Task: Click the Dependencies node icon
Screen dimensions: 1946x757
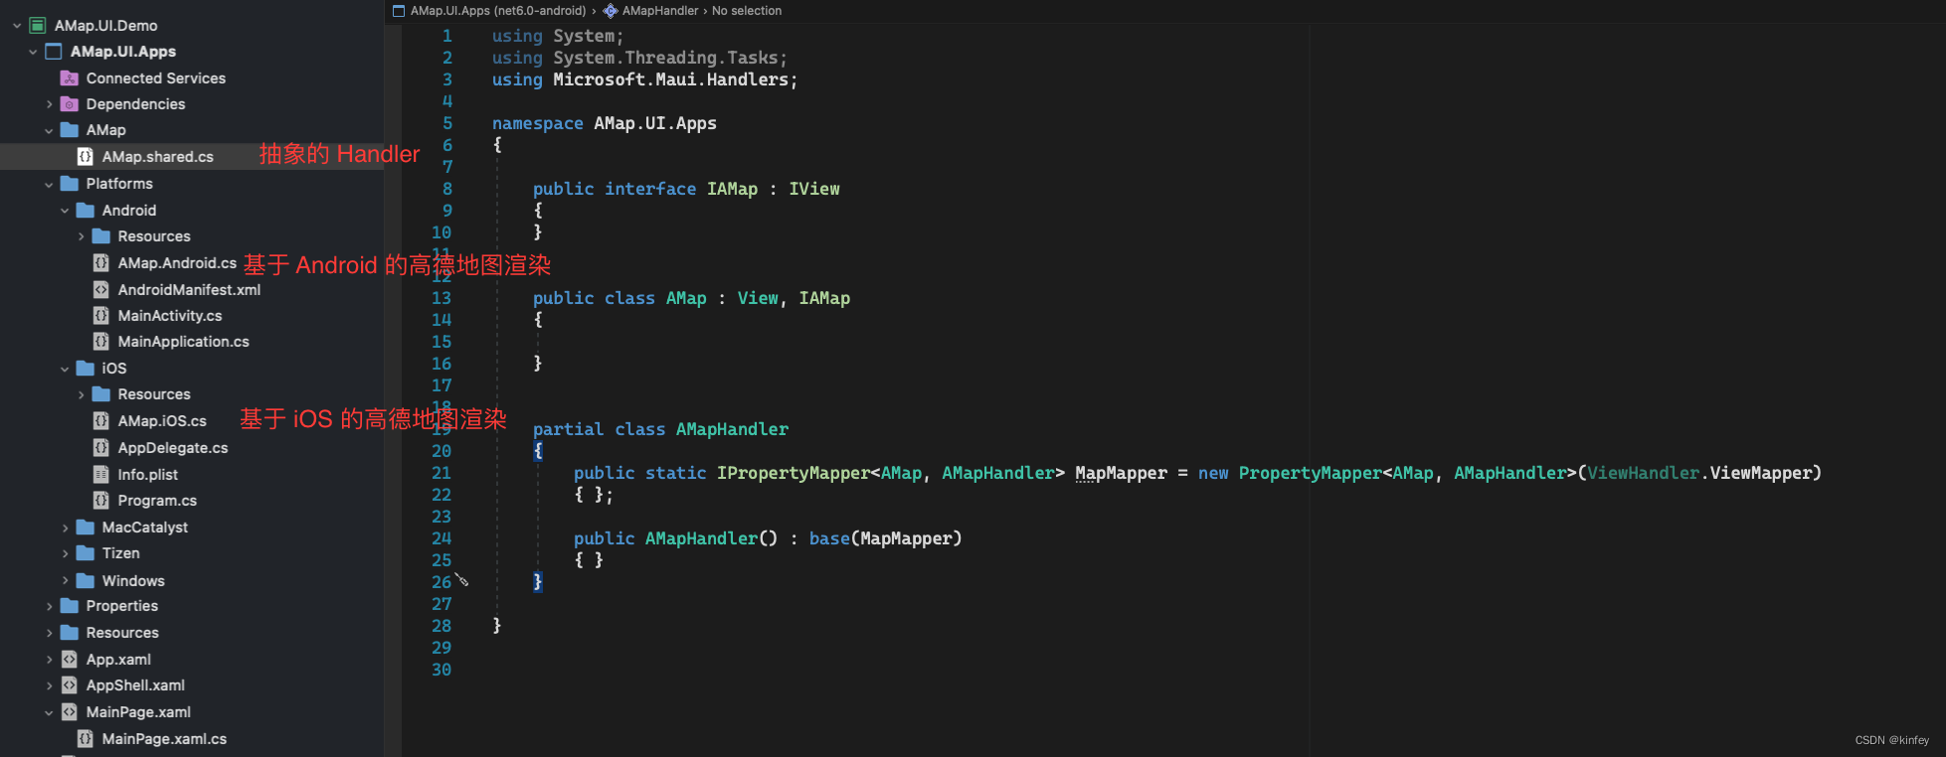Action: click(70, 104)
